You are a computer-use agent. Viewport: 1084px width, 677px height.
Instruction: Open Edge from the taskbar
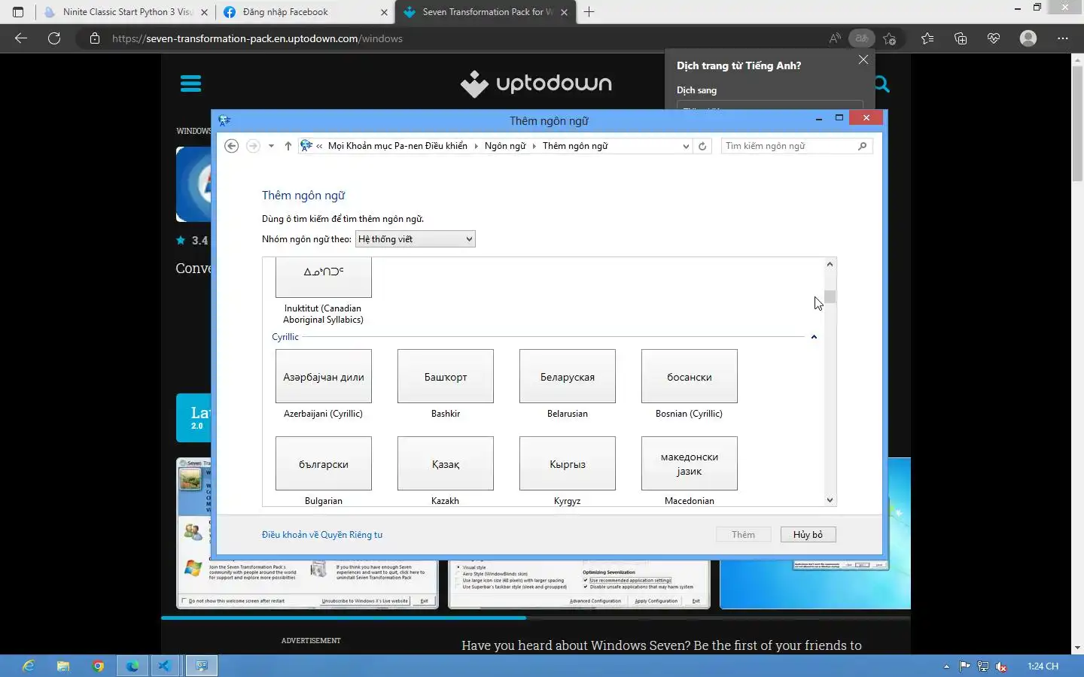[x=132, y=666]
